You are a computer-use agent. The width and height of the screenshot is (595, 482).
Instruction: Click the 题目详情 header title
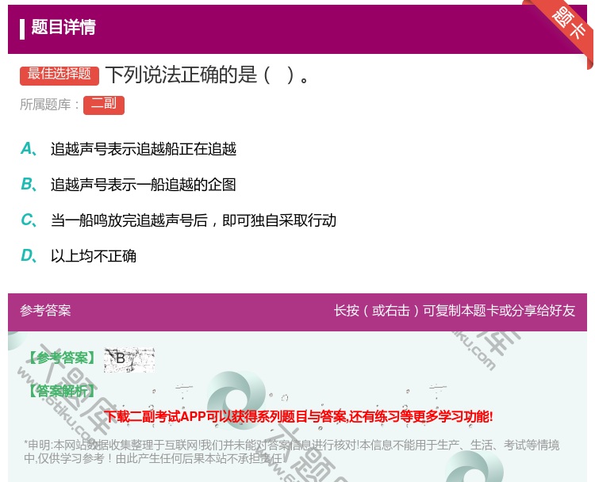[x=63, y=27]
